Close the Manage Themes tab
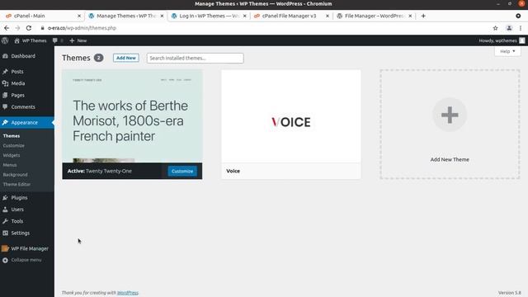The height and width of the screenshot is (297, 528). point(162,16)
